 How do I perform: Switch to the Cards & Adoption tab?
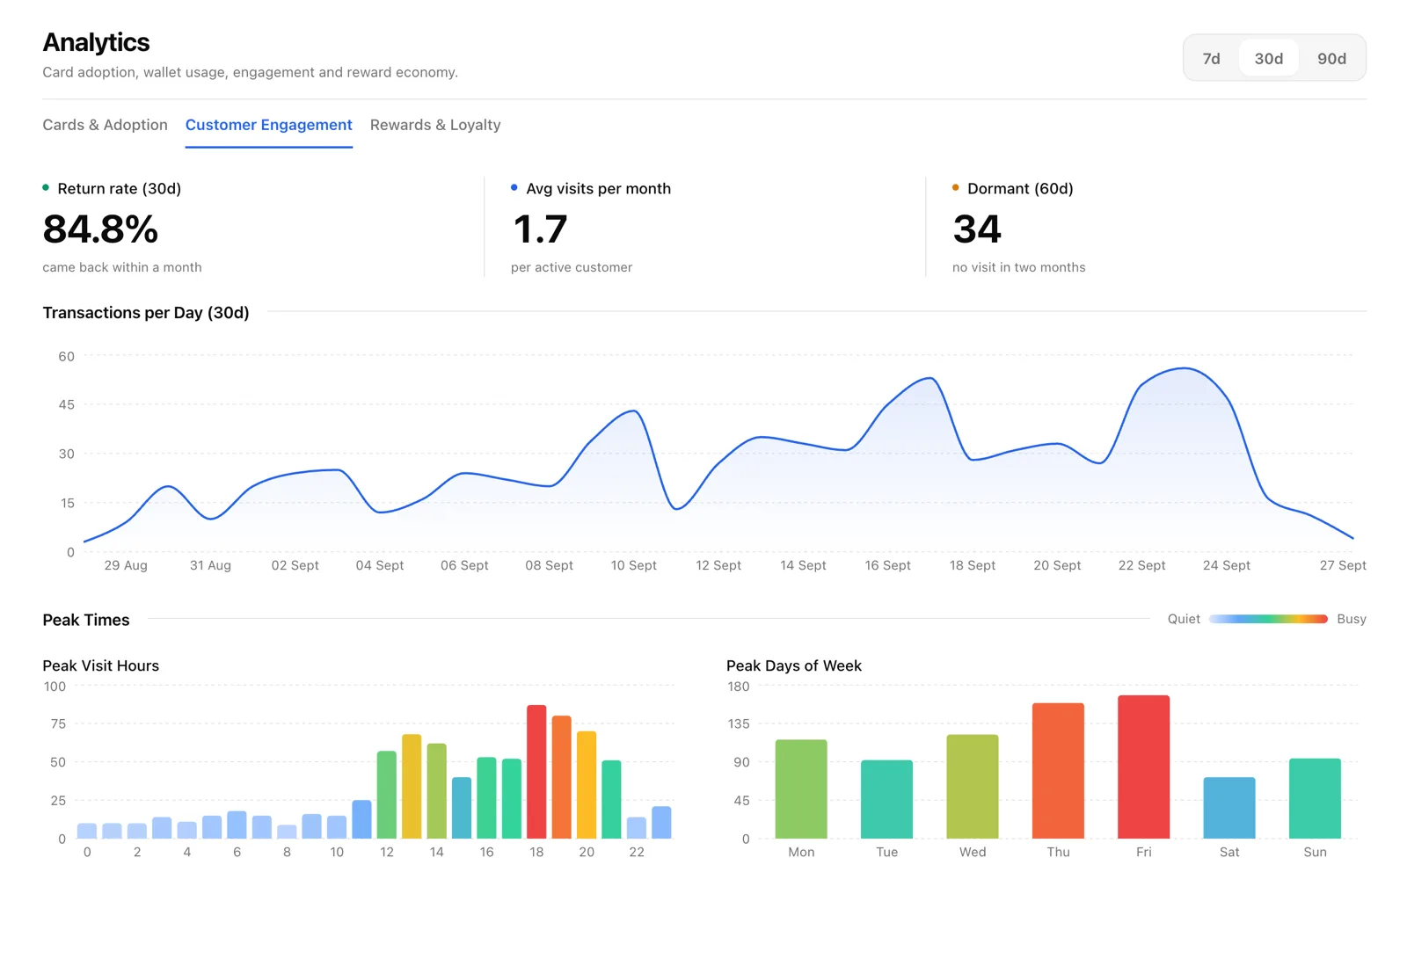(105, 125)
